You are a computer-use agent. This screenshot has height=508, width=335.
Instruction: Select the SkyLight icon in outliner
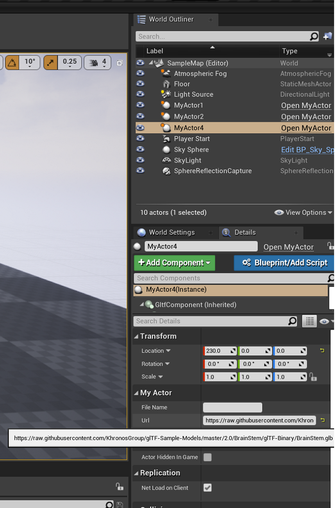point(166,160)
